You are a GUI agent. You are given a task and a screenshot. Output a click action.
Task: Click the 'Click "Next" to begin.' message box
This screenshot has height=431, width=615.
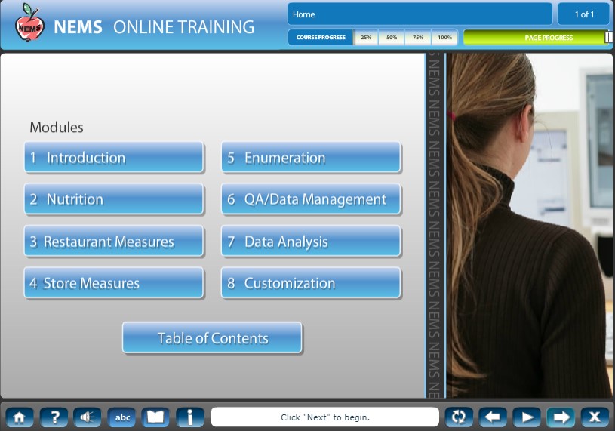point(324,417)
